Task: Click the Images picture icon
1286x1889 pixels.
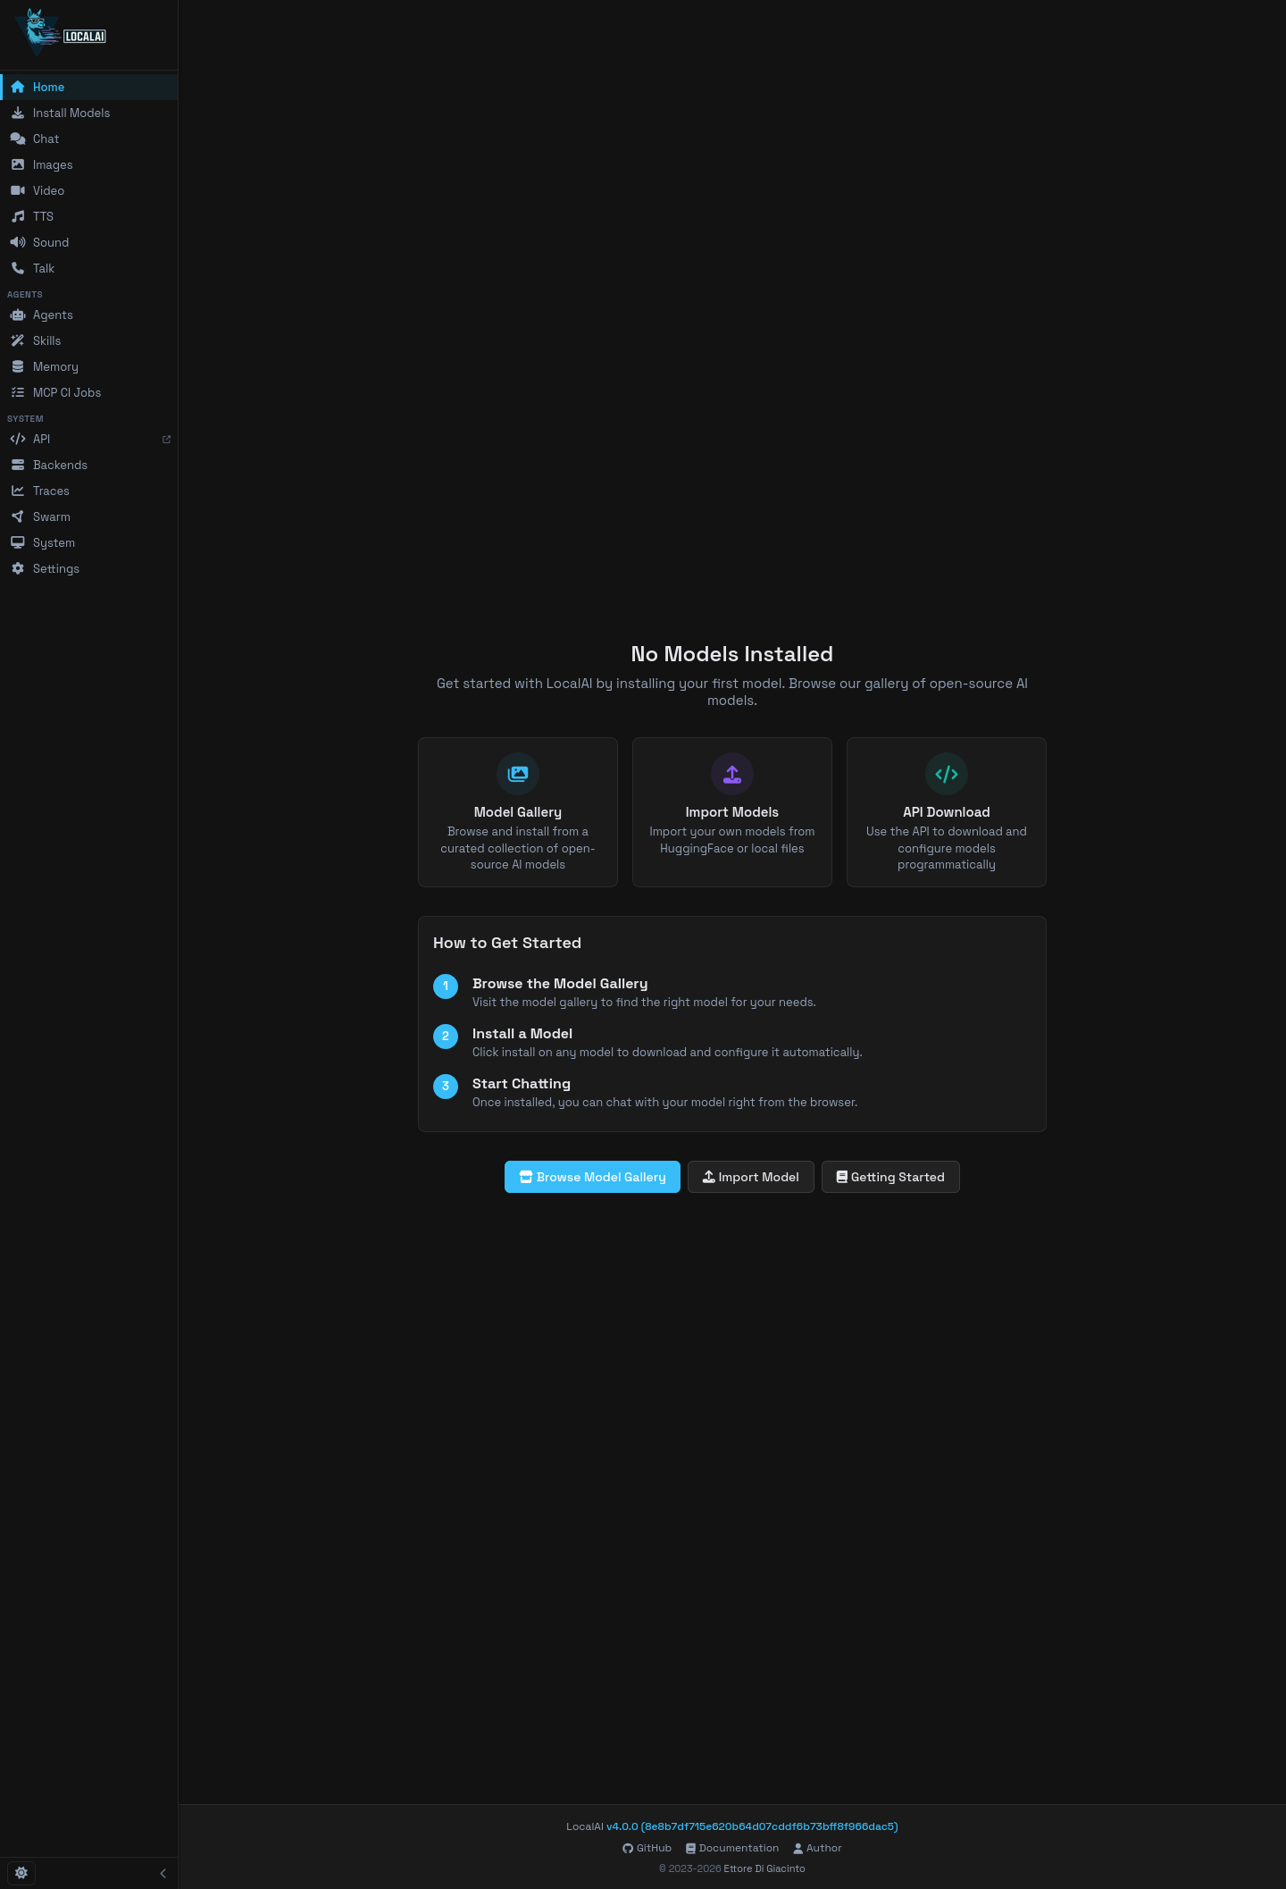Action: point(18,164)
